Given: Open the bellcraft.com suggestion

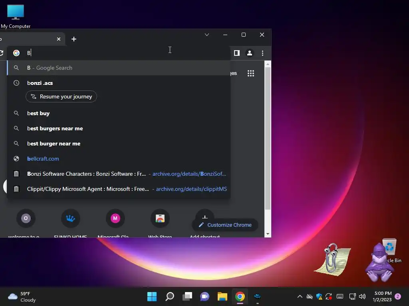Looking at the screenshot, I should coord(119,159).
